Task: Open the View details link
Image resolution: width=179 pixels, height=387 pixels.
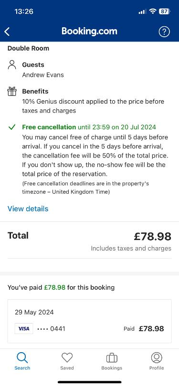Action: 28,209
